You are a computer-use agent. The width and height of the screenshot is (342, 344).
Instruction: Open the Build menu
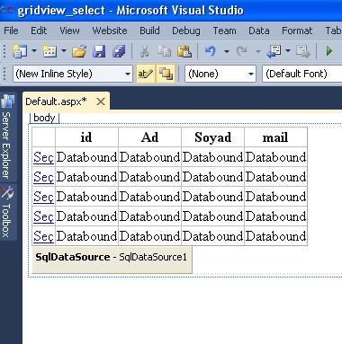149,31
